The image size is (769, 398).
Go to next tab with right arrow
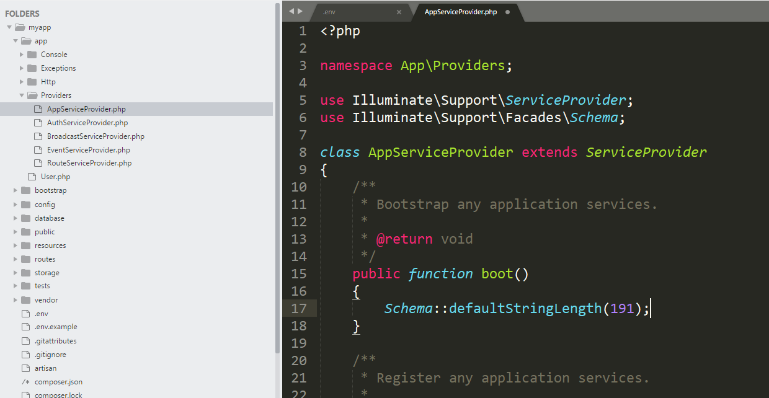301,11
